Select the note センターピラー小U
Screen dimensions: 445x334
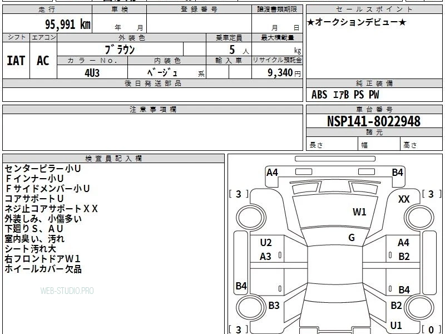43,169
